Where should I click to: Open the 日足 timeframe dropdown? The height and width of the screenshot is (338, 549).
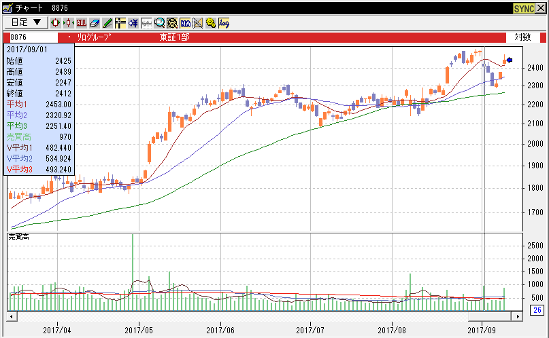coord(26,22)
